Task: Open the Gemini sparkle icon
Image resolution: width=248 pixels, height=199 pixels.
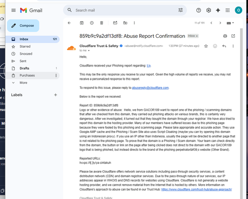Action: tap(218, 10)
